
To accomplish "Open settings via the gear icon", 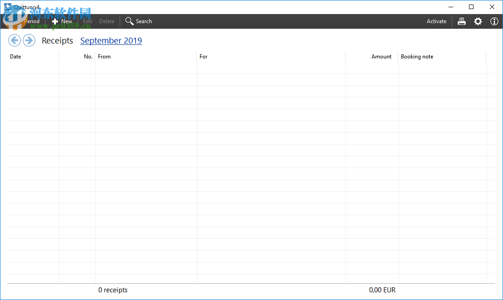I will tap(478, 21).
